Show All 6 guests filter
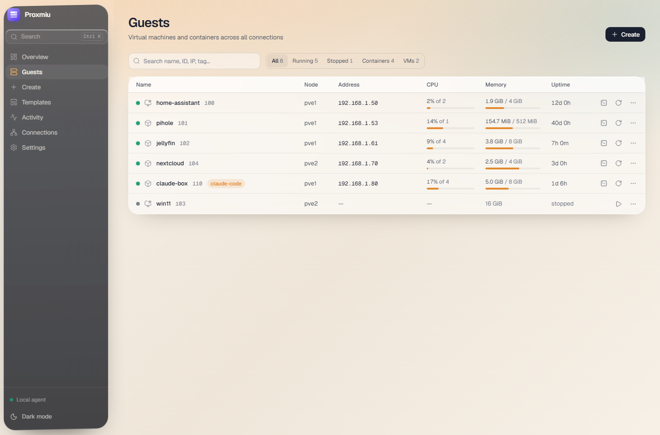660x435 pixels. [x=277, y=61]
